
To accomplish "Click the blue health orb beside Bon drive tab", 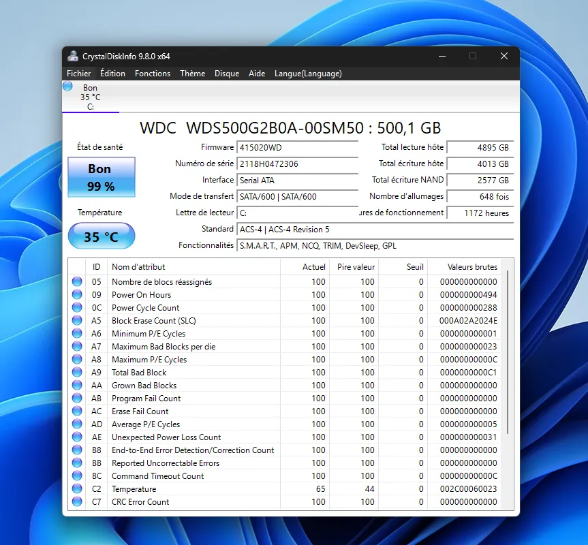I will (67, 87).
